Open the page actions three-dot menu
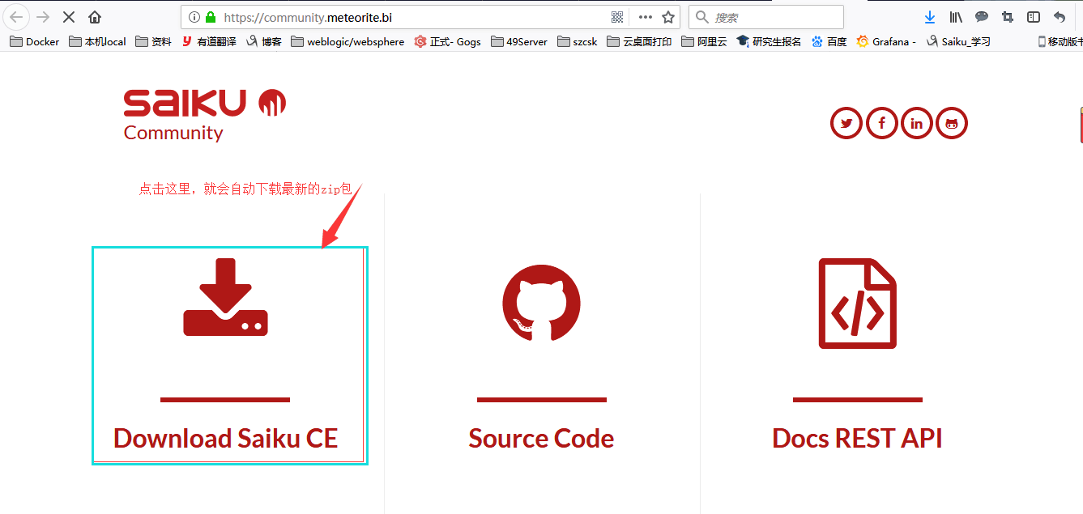This screenshot has height=514, width=1083. (x=645, y=17)
